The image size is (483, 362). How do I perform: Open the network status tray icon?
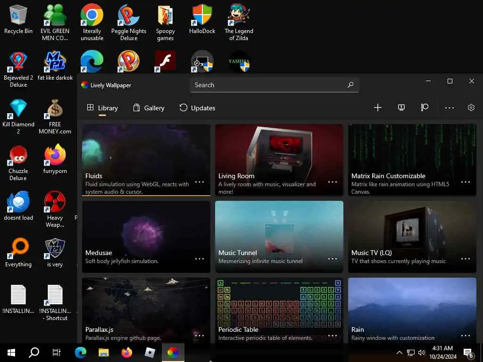(411, 353)
